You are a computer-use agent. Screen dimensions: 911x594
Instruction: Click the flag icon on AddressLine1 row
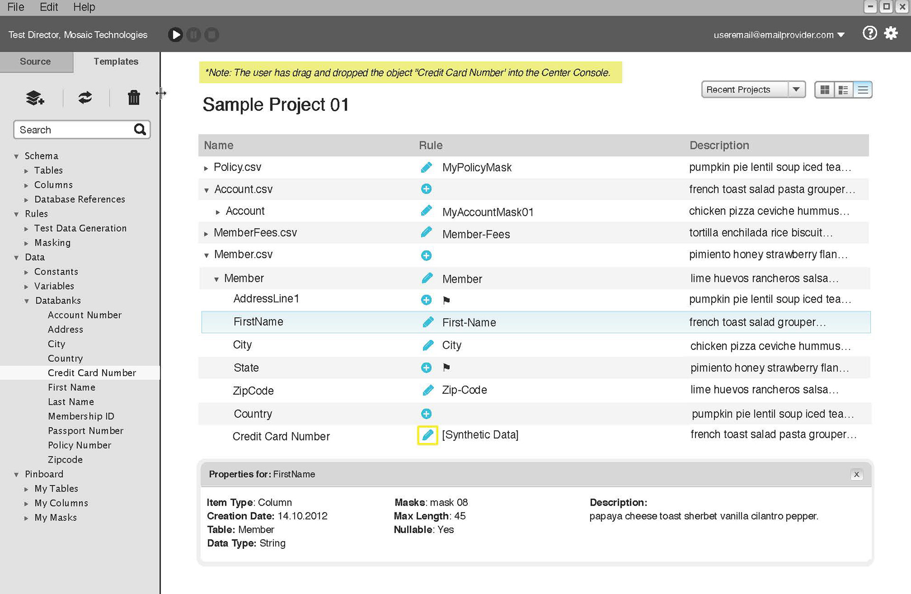(446, 300)
